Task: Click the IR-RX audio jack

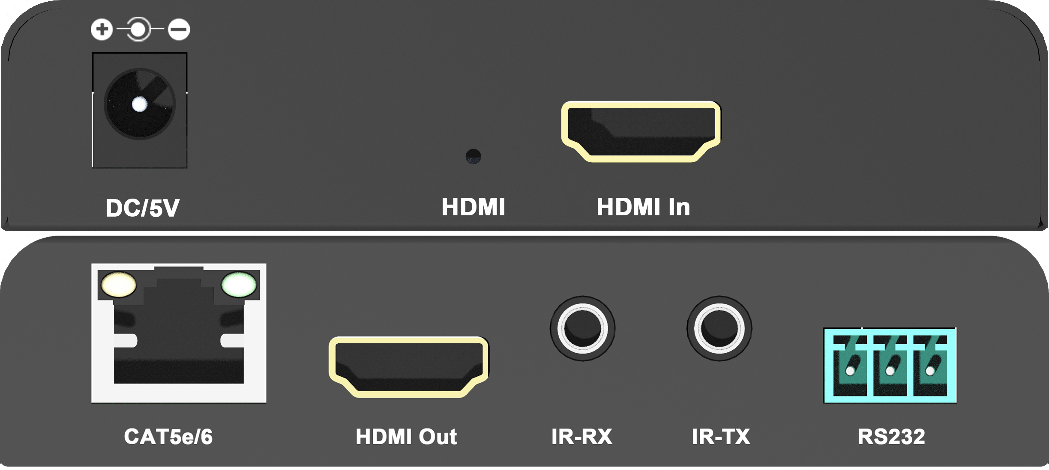Action: (x=582, y=328)
